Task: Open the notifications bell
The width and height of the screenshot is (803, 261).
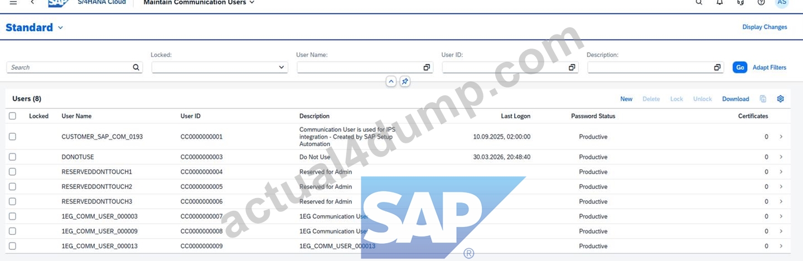Action: pyautogui.click(x=720, y=2)
